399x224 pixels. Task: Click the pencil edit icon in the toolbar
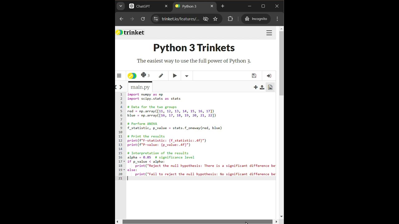pyautogui.click(x=161, y=76)
